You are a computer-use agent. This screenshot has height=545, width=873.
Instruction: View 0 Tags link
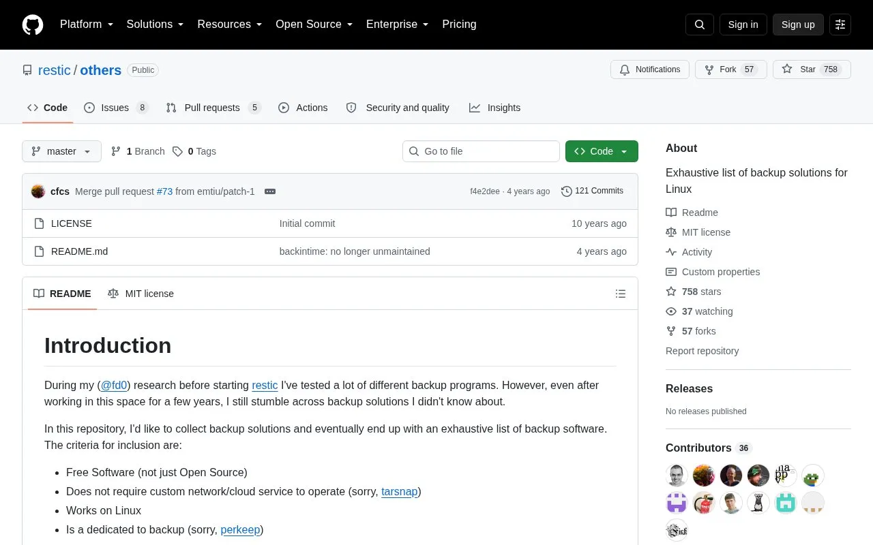click(194, 151)
